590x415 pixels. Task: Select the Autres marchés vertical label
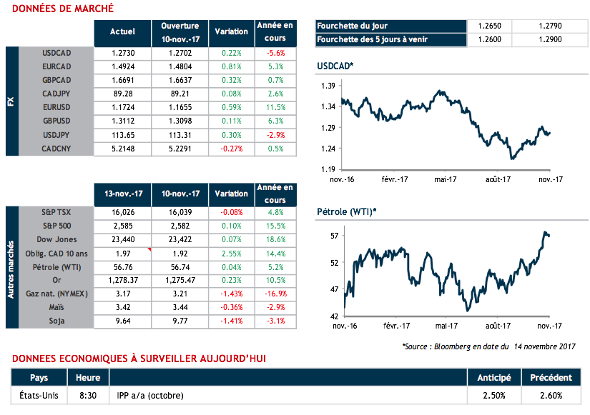(11, 266)
